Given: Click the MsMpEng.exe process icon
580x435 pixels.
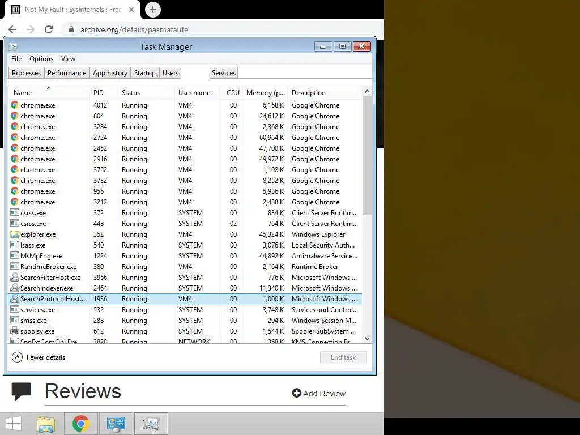Looking at the screenshot, I should 14,255.
